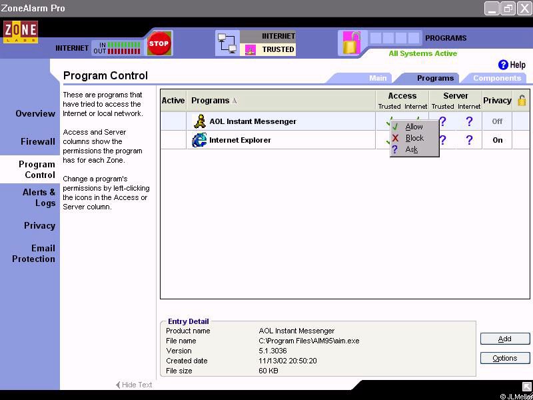Image resolution: width=533 pixels, height=400 pixels.
Task: Choose Allow from the permission menu
Action: tap(414, 127)
